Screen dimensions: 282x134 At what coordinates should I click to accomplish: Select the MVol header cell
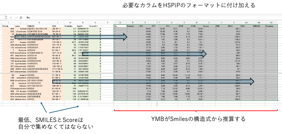click(230, 26)
